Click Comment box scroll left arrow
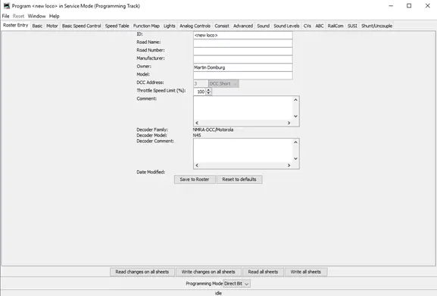The height and width of the screenshot is (296, 437). click(197, 123)
